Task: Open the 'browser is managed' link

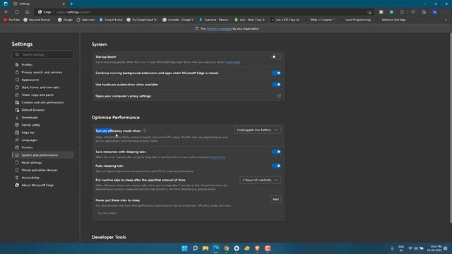Action: 220,29
